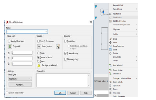Click the Deselect All icon
The width and height of the screenshot is (156, 100).
coord(111,74)
